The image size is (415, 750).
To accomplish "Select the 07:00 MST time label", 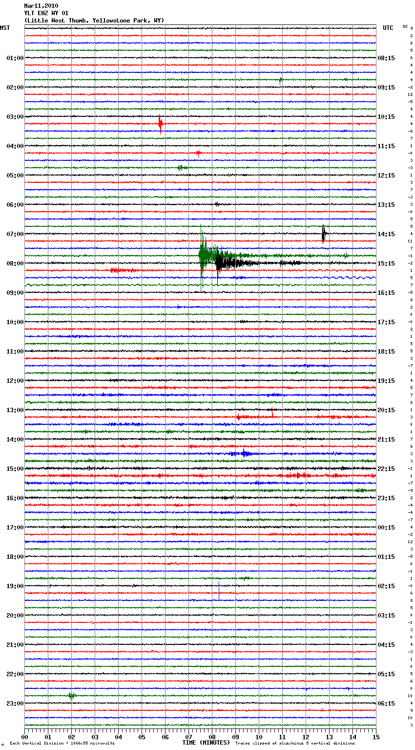I will [15, 234].
